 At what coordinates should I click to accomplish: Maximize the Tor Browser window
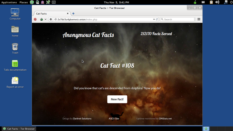pyautogui.click(x=195, y=8)
